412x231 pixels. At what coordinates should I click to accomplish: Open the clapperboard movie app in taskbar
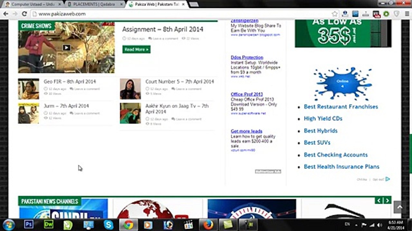[x=188, y=225]
